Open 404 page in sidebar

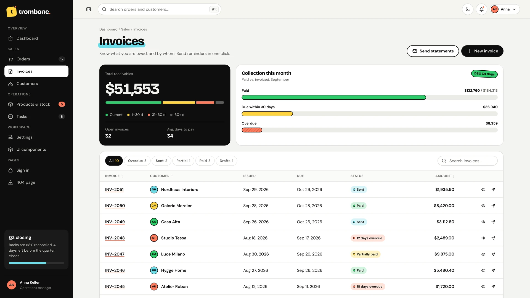tap(36, 182)
